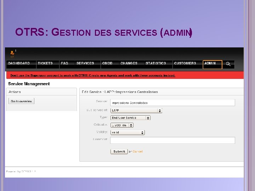Expand the Criticality dropdown
This screenshot has height=191, width=255.
pos(122,125)
